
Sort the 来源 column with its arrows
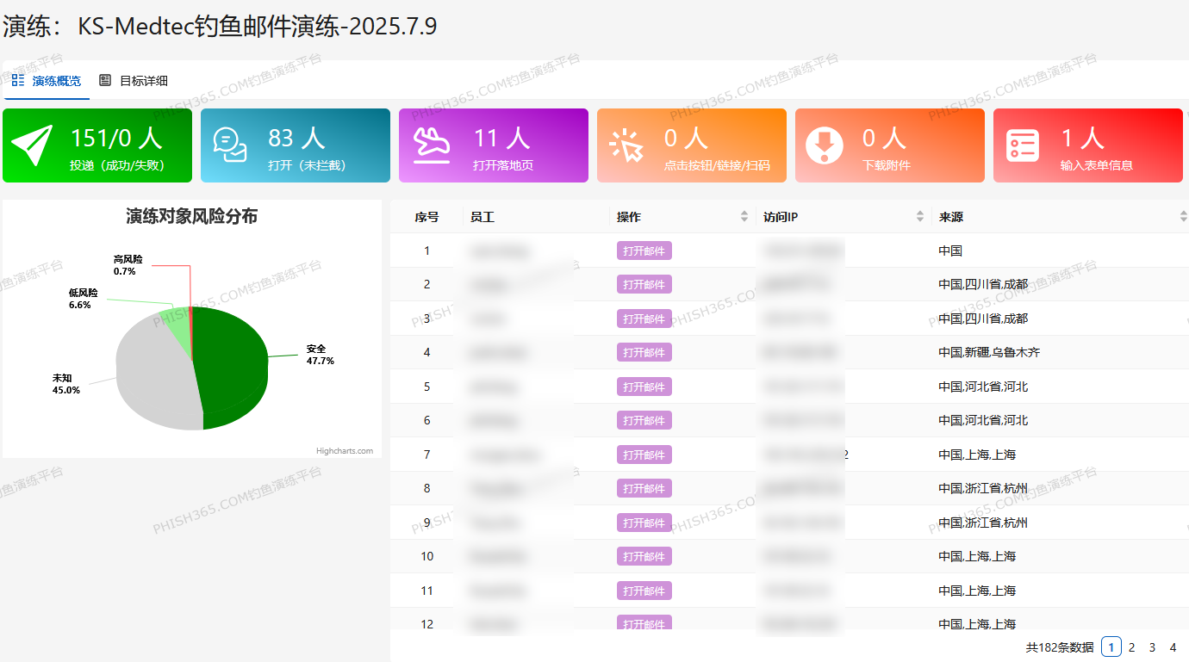click(1183, 217)
